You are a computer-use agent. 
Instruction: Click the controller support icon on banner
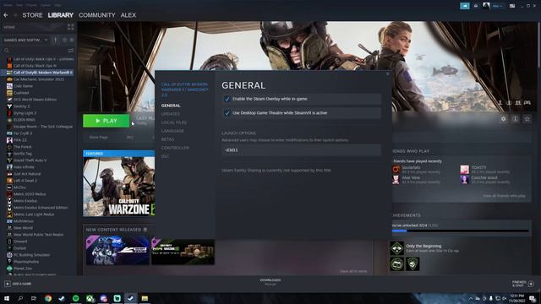coord(527,103)
